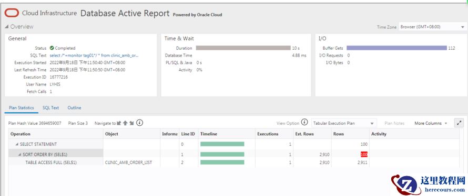Screen dimensions: 468x196
Task: Click the LYHIS user name value
Action: click(x=55, y=84)
